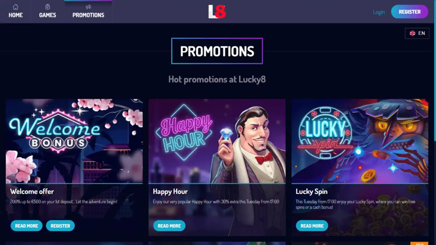Open Read More for Lucky Spin

point(312,225)
